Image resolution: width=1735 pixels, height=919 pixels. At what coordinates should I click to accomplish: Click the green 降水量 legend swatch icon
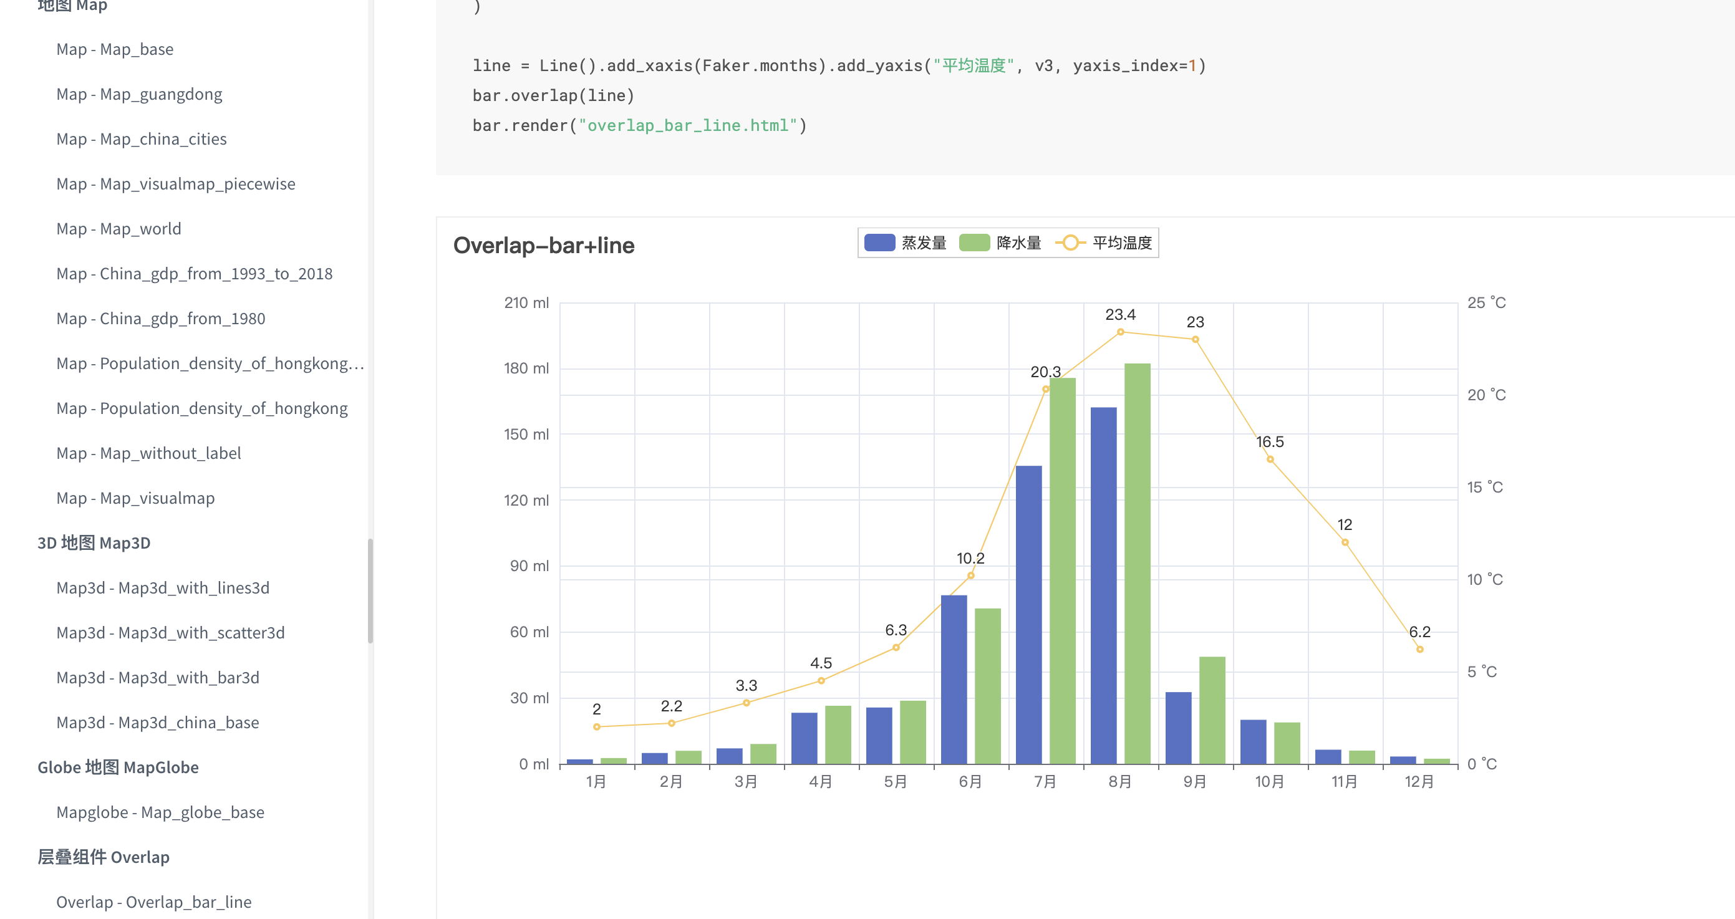pyautogui.click(x=974, y=243)
